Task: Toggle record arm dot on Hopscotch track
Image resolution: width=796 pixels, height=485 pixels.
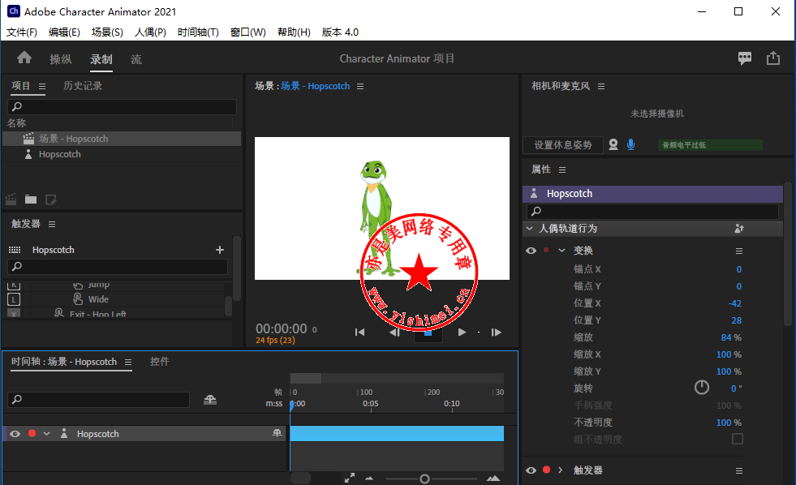Action: [32, 433]
